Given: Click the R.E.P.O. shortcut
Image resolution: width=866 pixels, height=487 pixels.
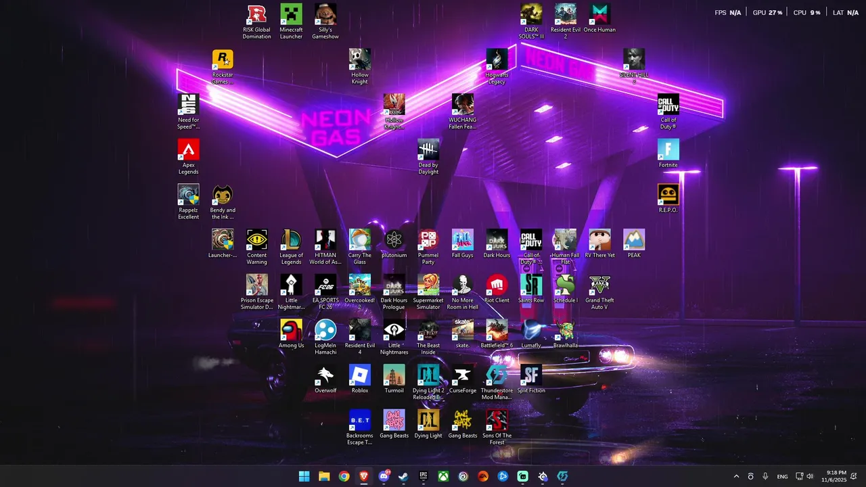Looking at the screenshot, I should coord(668,198).
